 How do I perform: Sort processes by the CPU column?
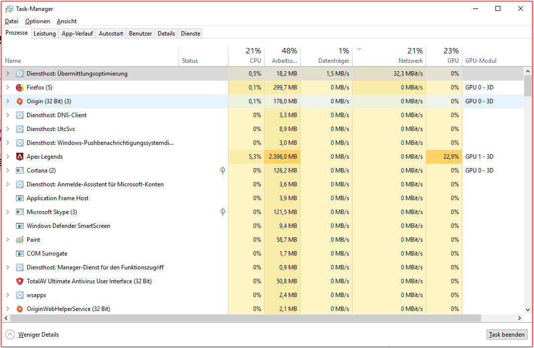[246, 55]
